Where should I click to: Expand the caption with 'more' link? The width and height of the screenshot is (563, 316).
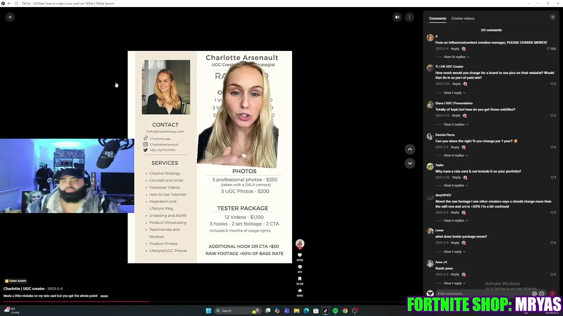coord(104,296)
